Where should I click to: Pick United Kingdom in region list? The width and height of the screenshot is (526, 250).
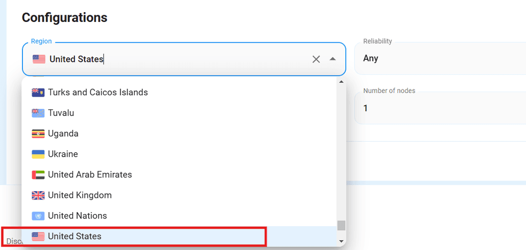point(80,196)
